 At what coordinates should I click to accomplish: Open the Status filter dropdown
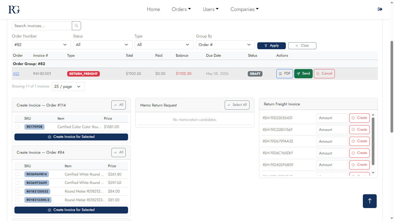[x=102, y=45]
